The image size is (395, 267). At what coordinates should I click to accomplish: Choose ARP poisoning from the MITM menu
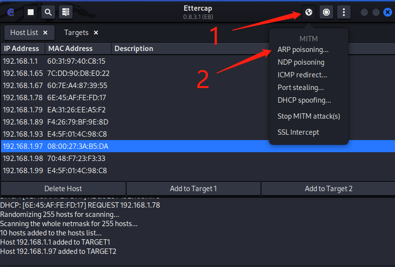pyautogui.click(x=303, y=50)
